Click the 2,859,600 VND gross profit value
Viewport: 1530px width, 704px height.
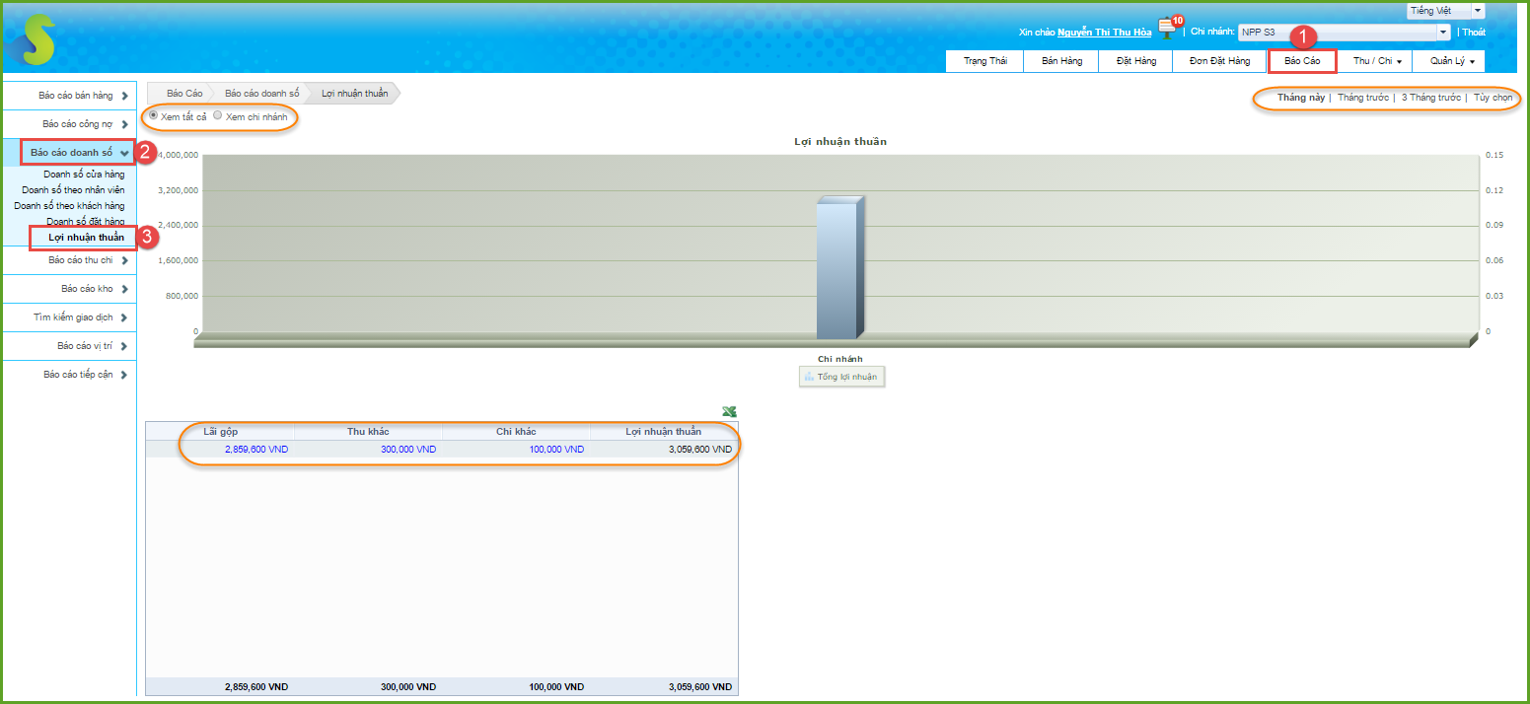pyautogui.click(x=256, y=450)
